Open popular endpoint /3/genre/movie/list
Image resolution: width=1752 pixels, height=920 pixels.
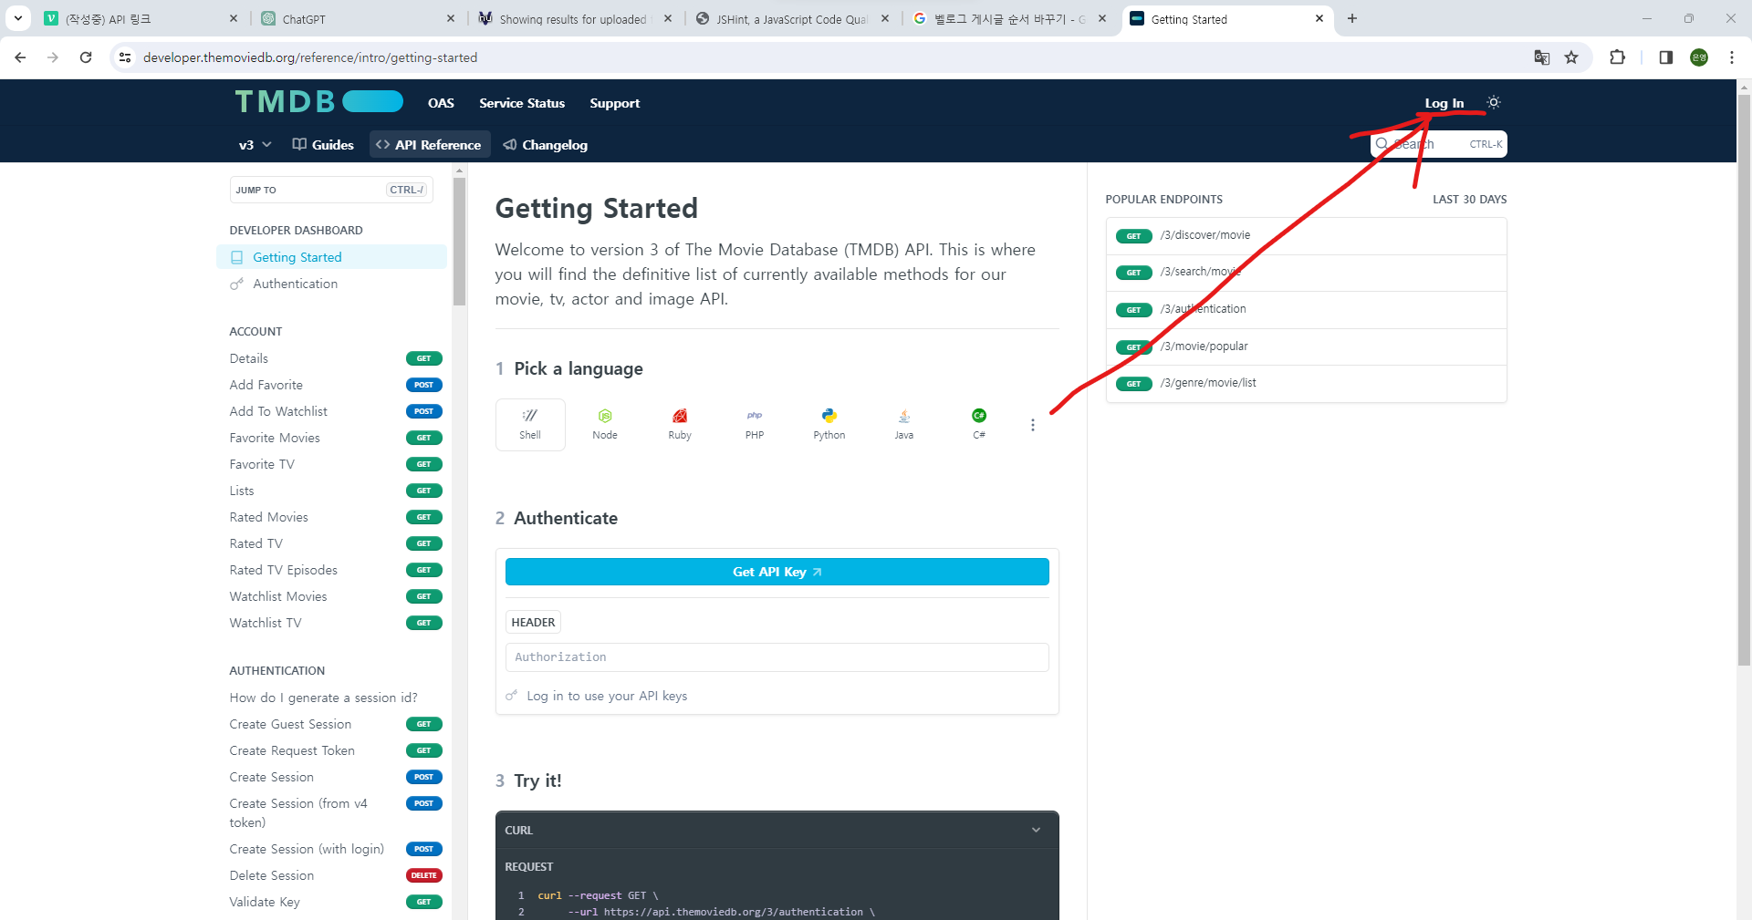pos(1306,383)
